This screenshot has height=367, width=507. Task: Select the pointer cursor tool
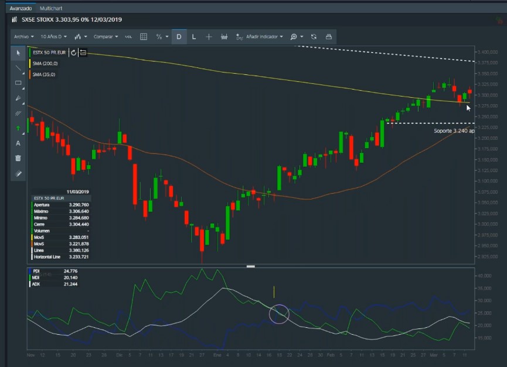(x=18, y=53)
